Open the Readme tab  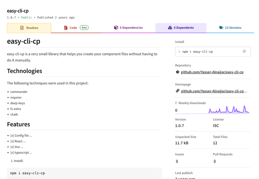[29, 28]
